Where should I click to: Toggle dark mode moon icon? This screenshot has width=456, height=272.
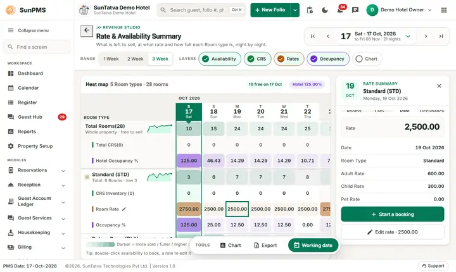pyautogui.click(x=325, y=10)
